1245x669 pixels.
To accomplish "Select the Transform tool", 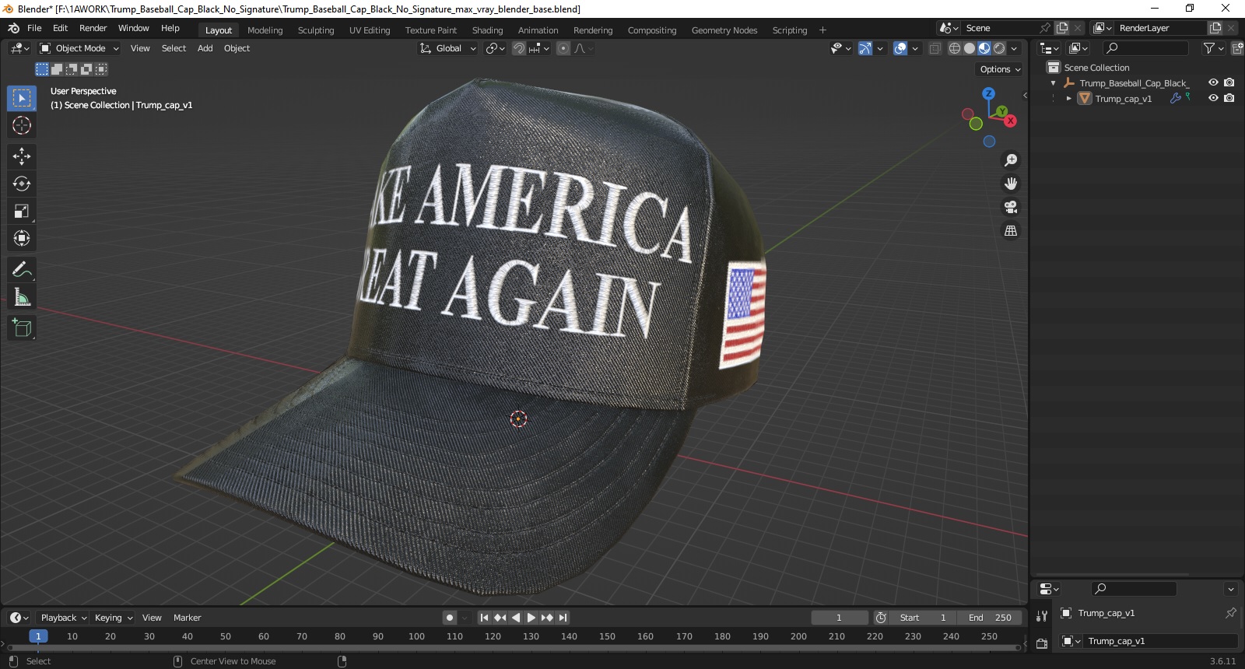I will click(x=22, y=238).
